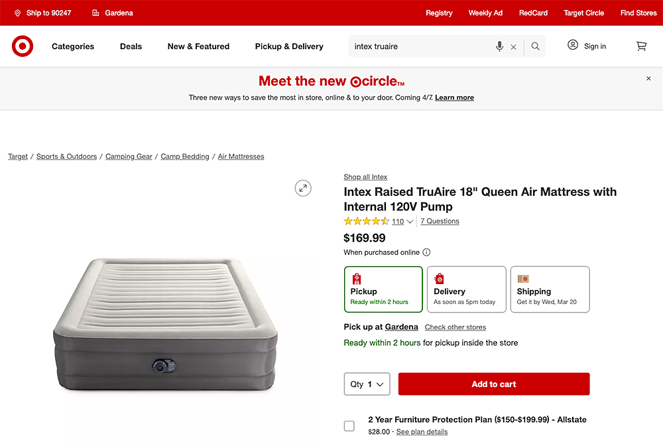Open the New & Featured section
This screenshot has height=448, width=663.
click(198, 46)
